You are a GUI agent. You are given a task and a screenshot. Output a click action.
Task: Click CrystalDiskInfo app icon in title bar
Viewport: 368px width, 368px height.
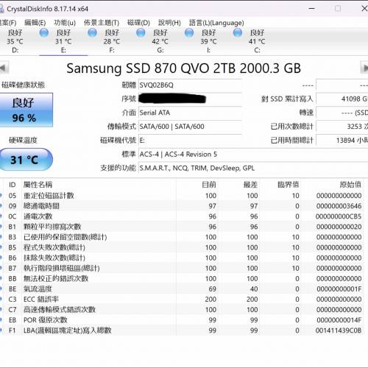click(1, 9)
